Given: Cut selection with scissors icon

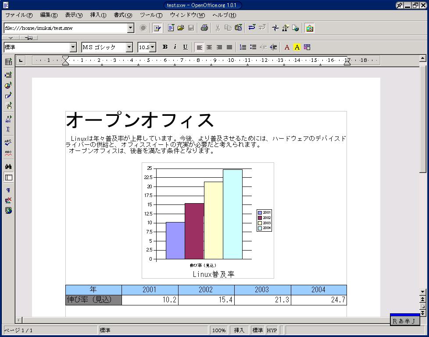Looking at the screenshot, I should [x=218, y=28].
